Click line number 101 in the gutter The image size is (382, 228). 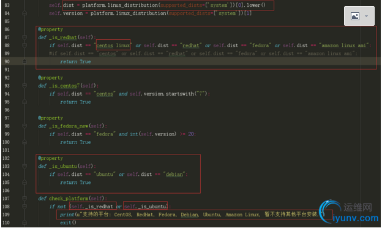[x=6, y=150]
